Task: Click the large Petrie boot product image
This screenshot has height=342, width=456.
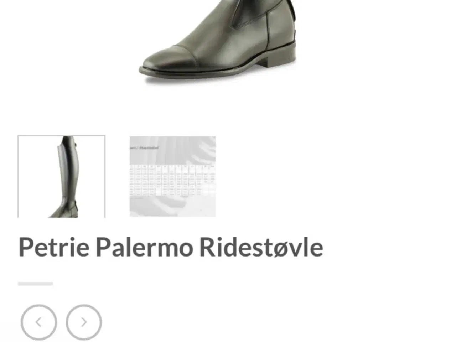Action: point(218,41)
